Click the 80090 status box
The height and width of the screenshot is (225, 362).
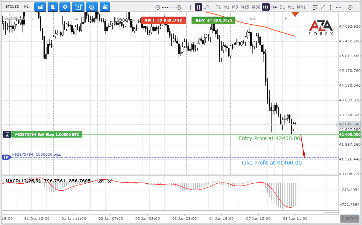(350, 218)
